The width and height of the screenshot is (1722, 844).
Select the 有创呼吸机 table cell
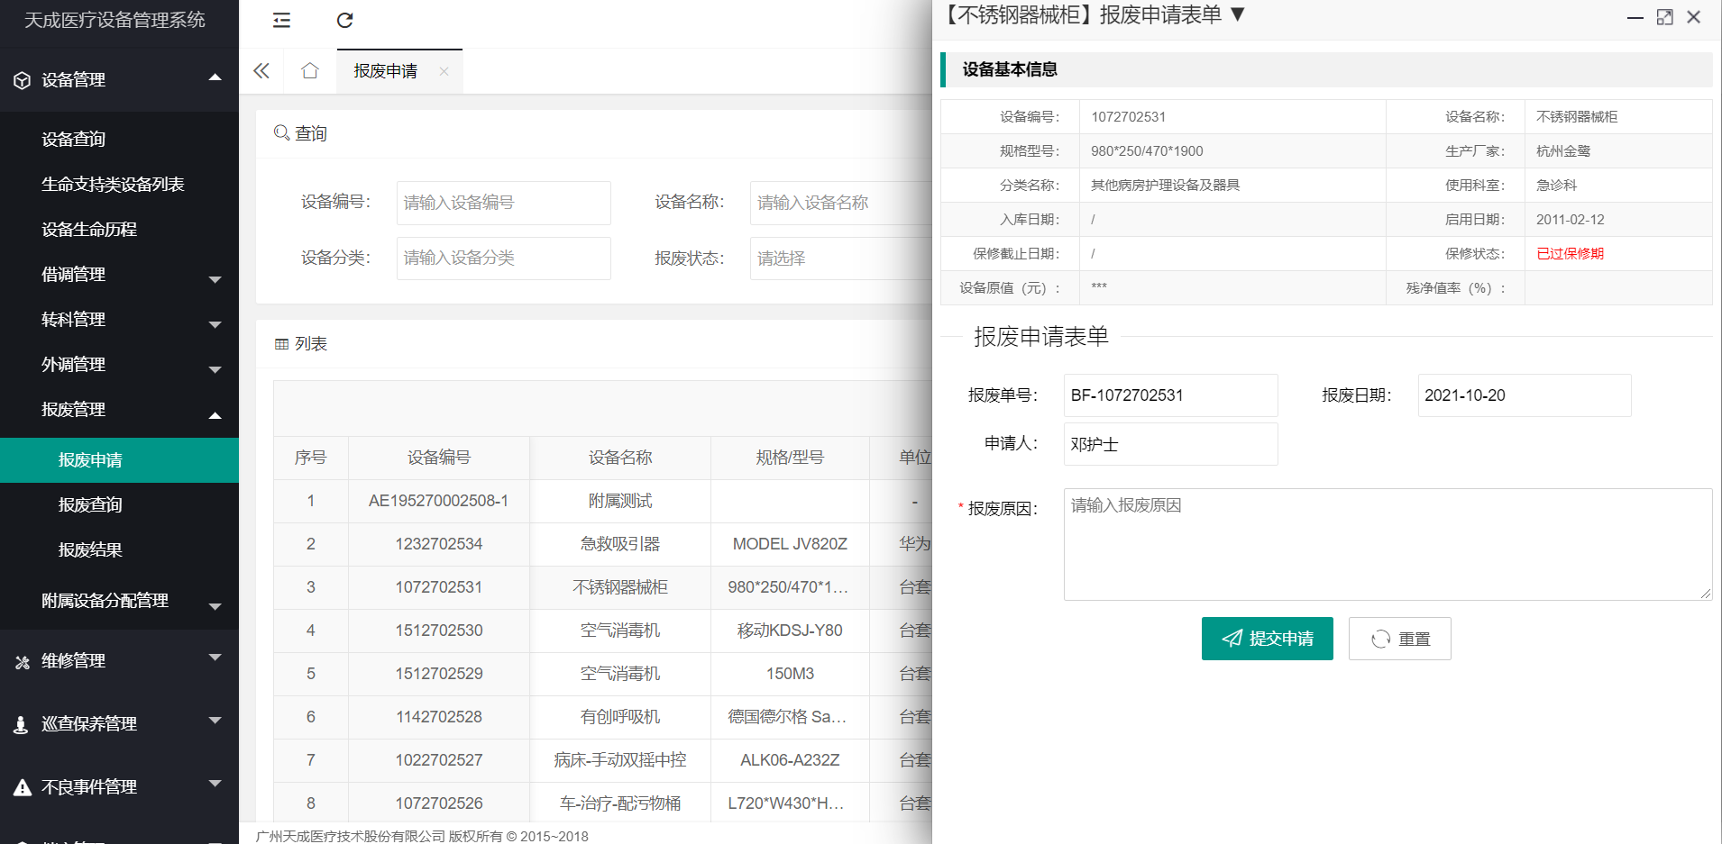coord(620,717)
